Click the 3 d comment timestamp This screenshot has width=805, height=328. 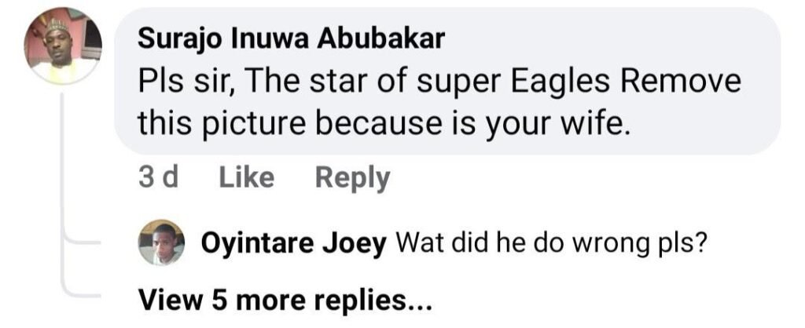(158, 178)
